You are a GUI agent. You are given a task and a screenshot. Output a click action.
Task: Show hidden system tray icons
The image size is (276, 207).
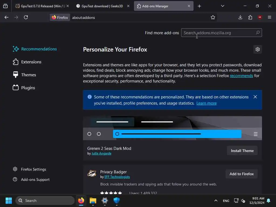[216, 201]
